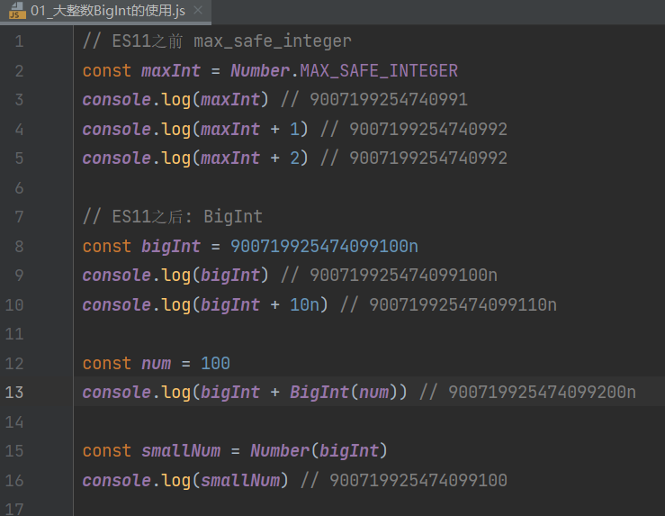Click the variable 'bigInt' declared on line 8
The width and height of the screenshot is (665, 516).
tap(171, 246)
